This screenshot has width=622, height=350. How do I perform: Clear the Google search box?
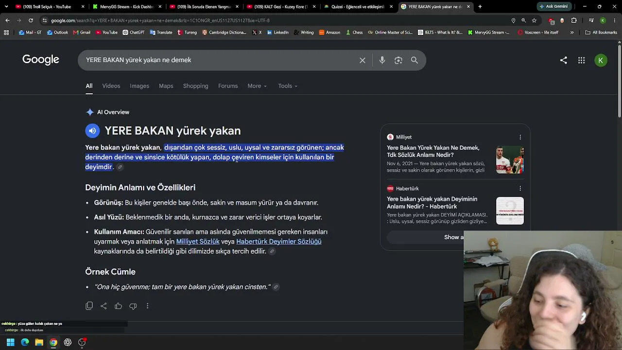[363, 60]
